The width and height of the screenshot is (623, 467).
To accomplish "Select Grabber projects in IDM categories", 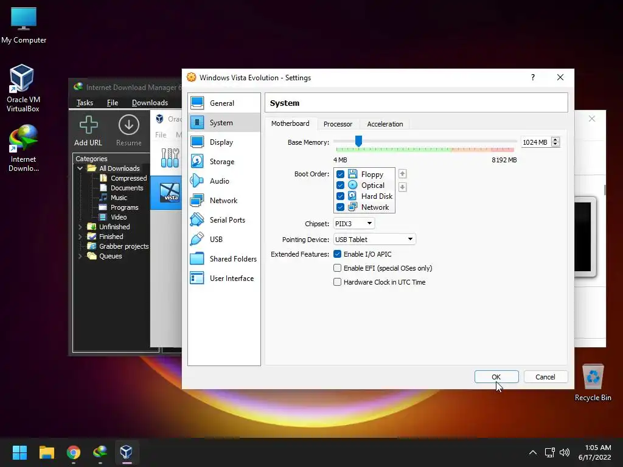I will tap(119, 247).
